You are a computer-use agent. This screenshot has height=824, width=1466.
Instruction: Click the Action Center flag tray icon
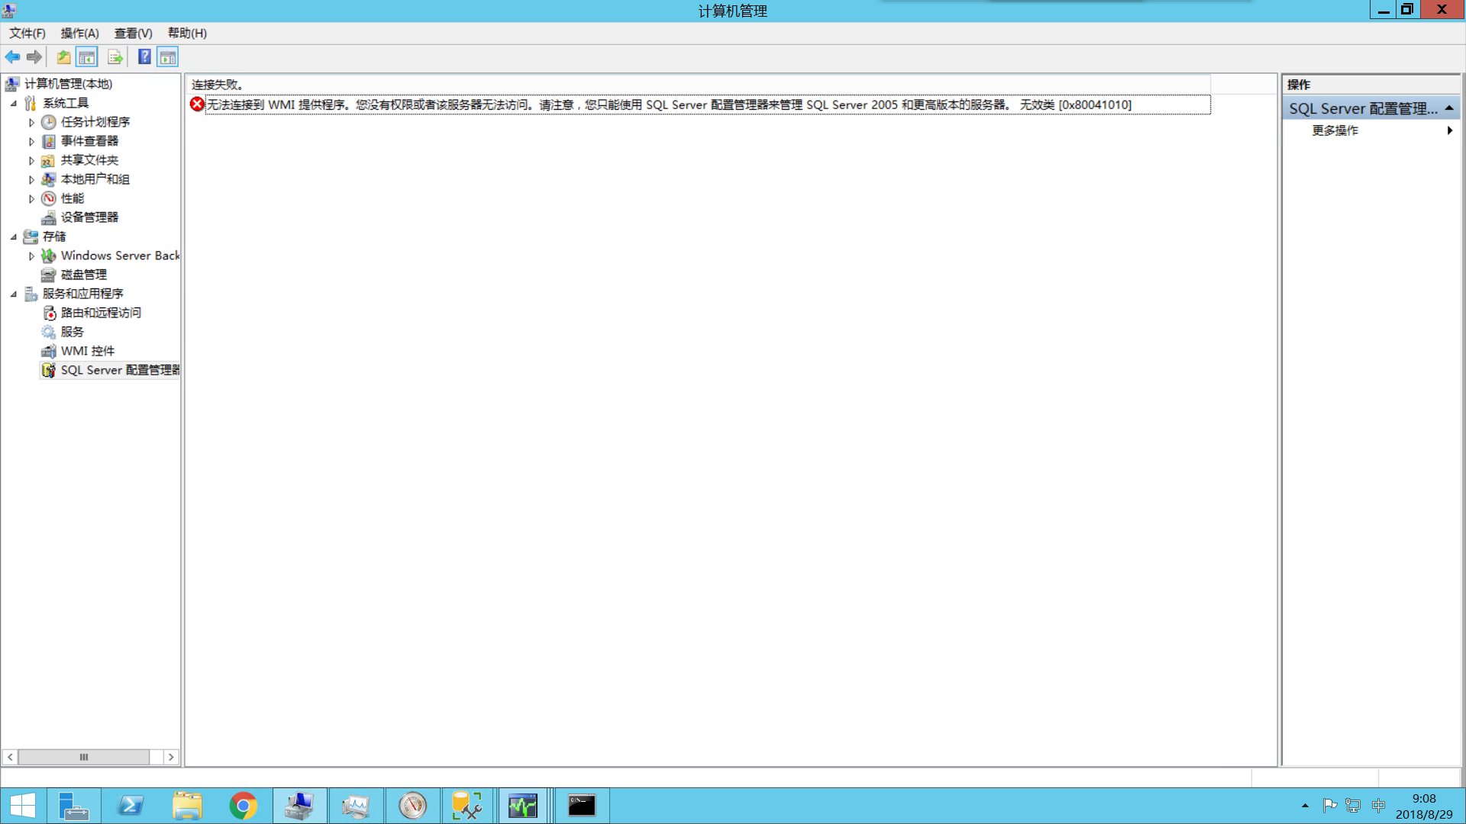coord(1329,806)
